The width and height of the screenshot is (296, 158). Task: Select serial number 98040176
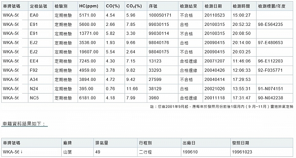point(159,43)
